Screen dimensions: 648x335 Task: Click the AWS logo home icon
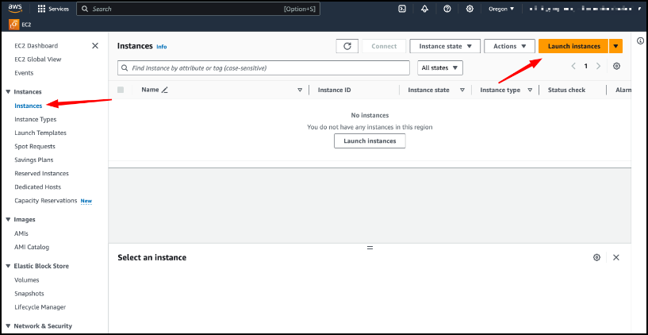15,8
